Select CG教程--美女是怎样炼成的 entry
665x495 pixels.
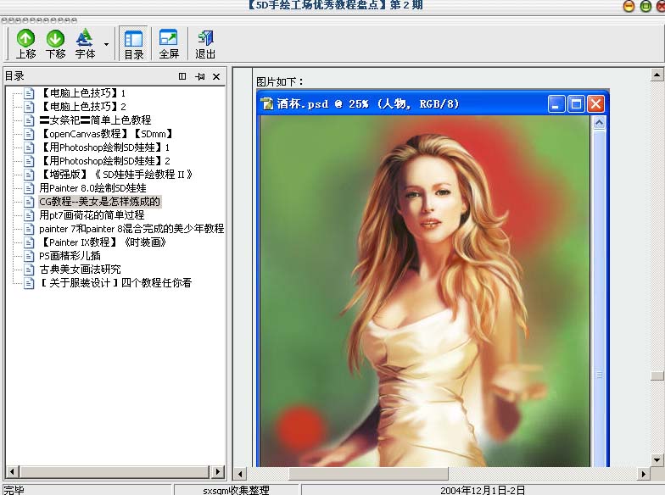click(100, 202)
